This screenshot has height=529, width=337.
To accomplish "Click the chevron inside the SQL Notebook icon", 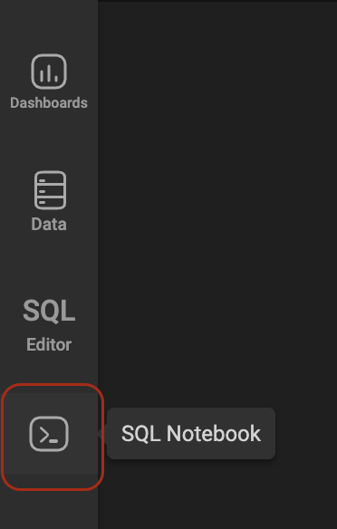I will 44,434.
